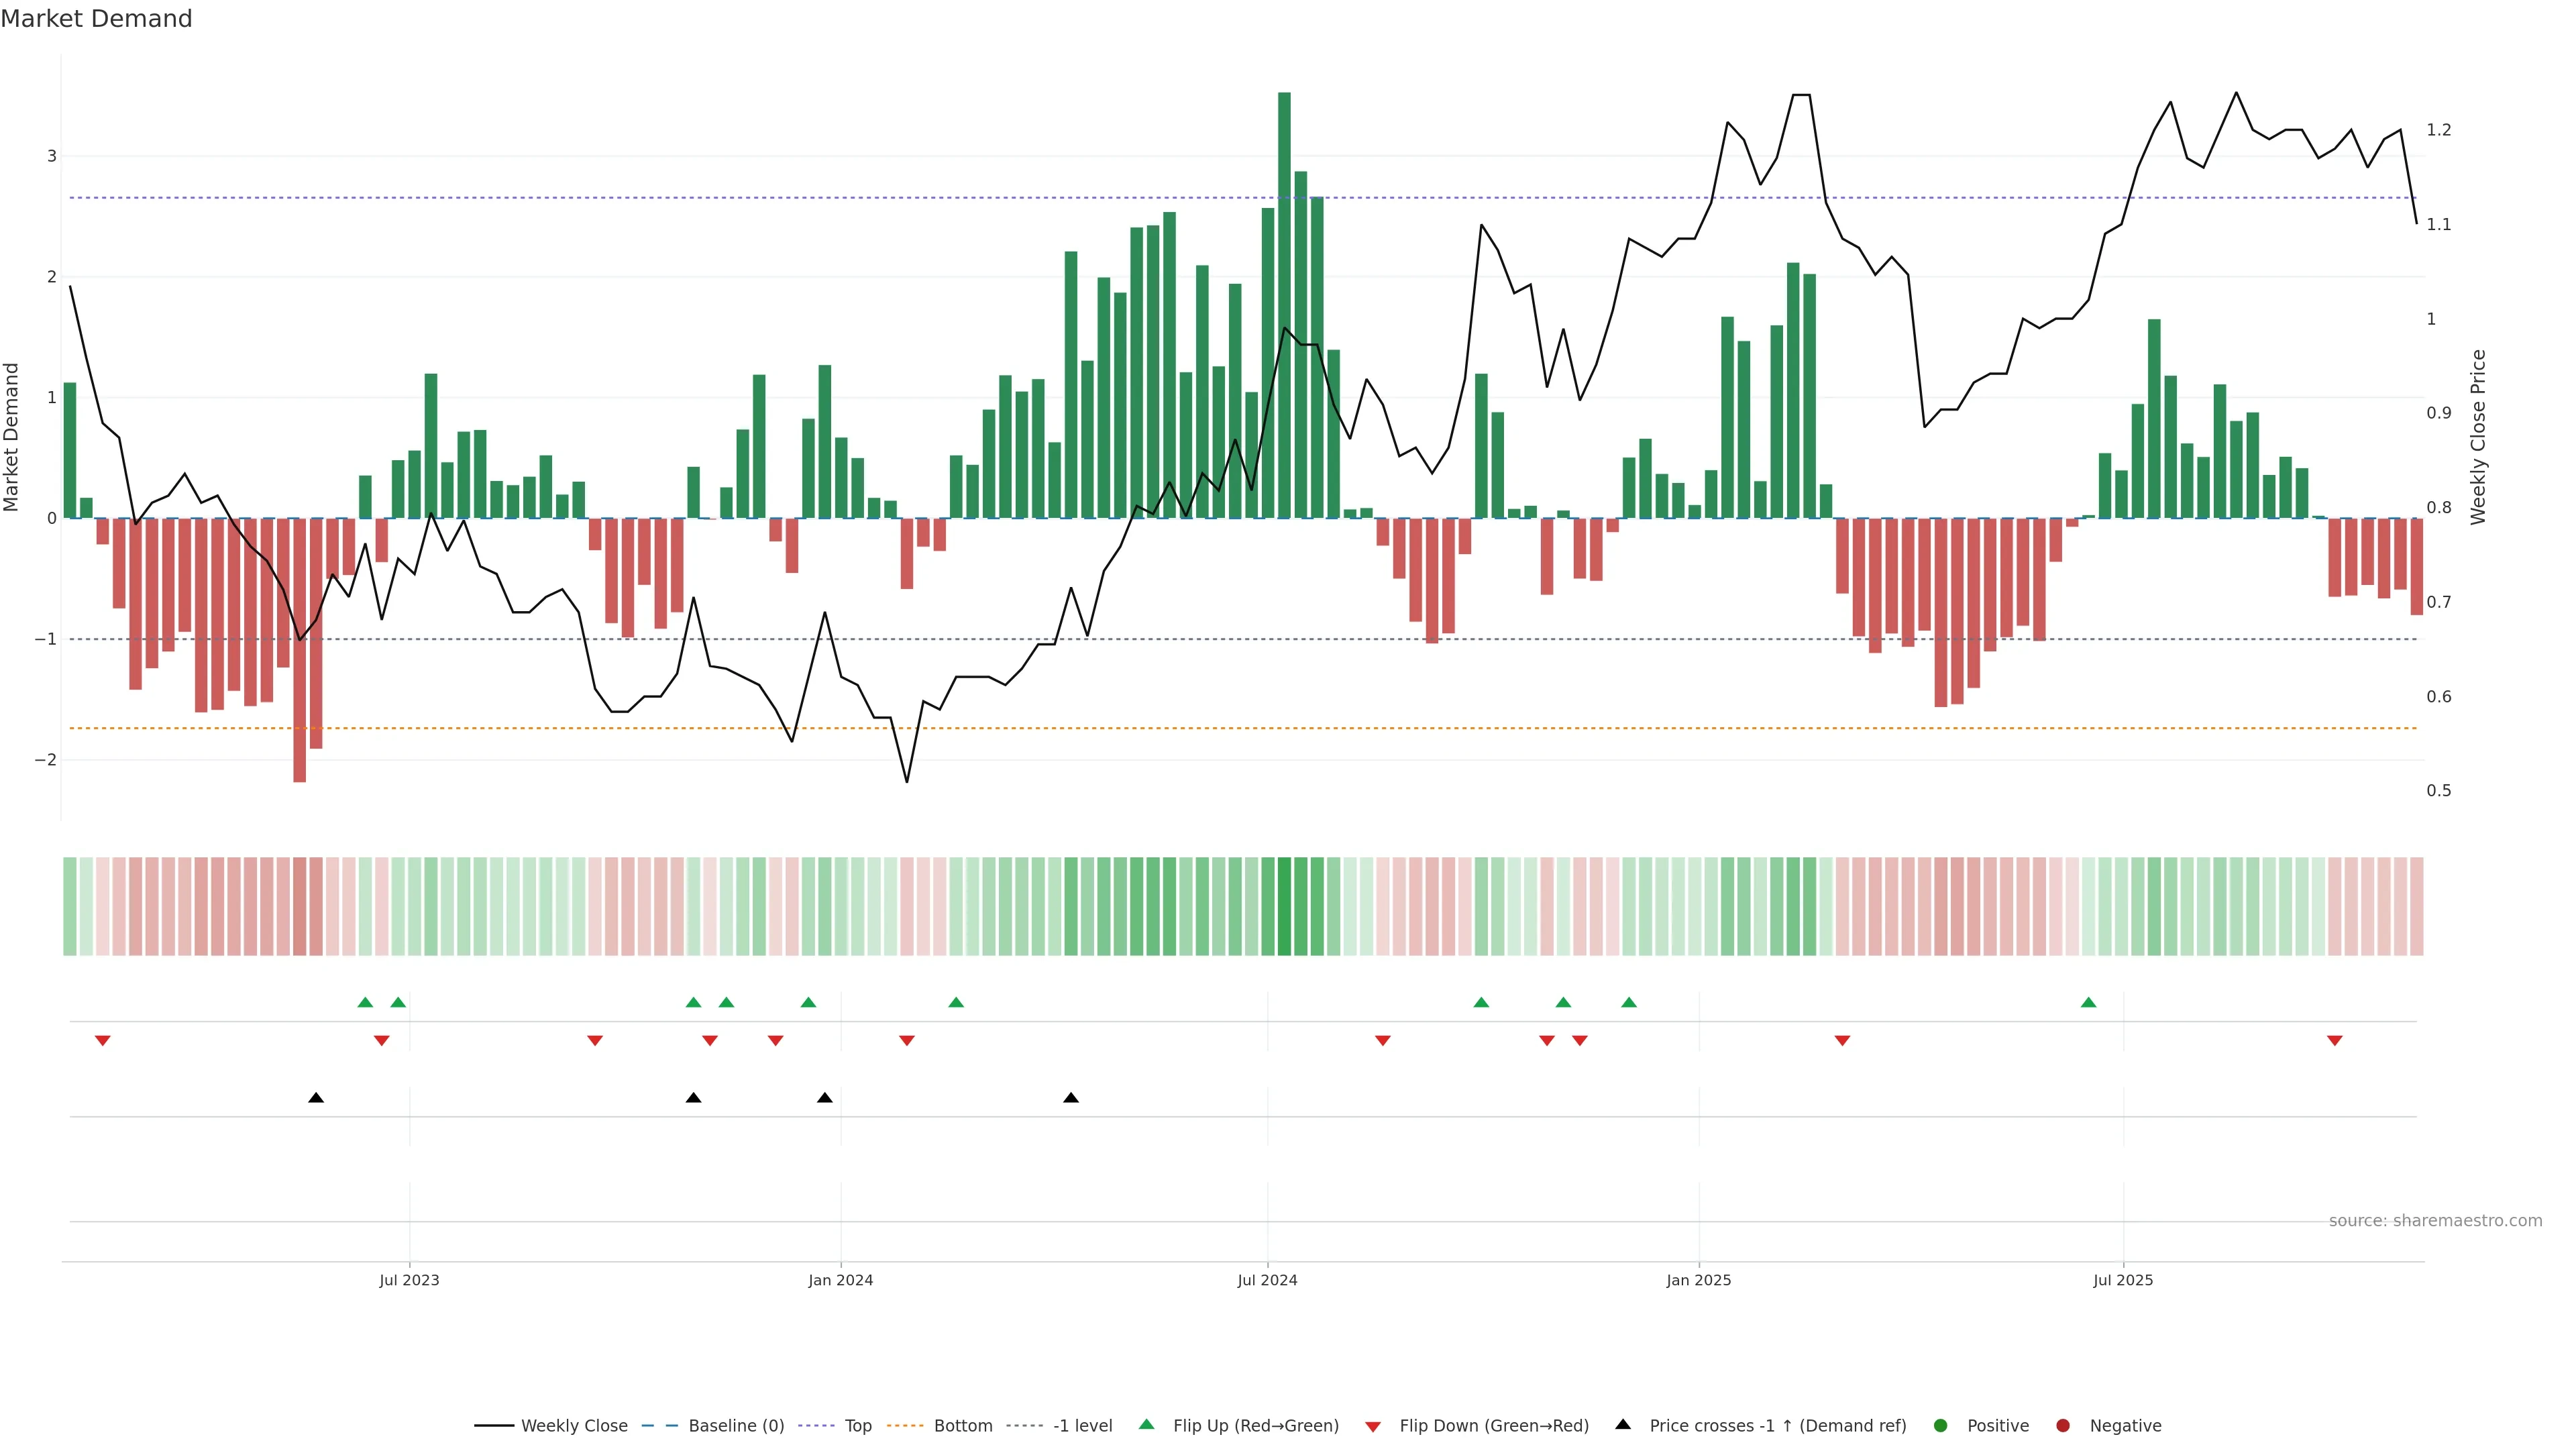Click the rightmost red flip-down triangle marker
Image resolution: width=2576 pixels, height=1449 pixels.
tap(2335, 1041)
